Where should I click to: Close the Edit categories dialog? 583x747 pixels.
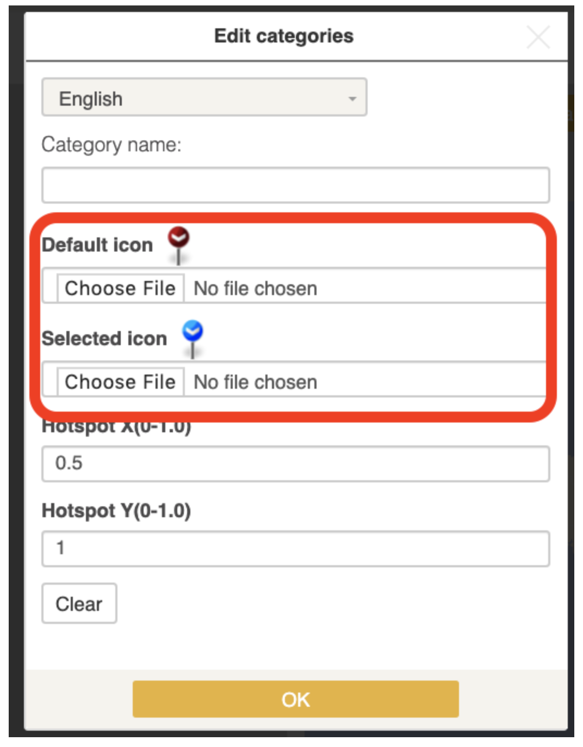[x=538, y=38]
